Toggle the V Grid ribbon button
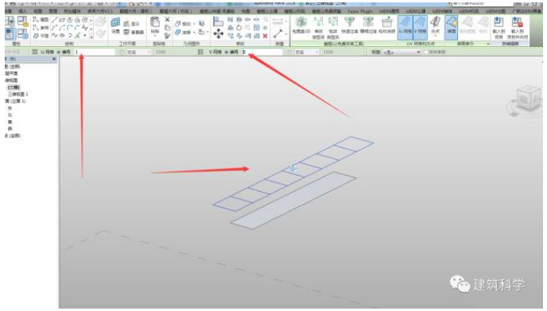The height and width of the screenshot is (311, 547). tap(420, 27)
